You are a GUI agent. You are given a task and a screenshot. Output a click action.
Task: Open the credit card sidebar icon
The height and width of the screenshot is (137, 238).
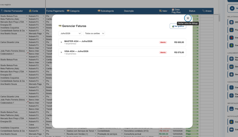click(x=231, y=67)
